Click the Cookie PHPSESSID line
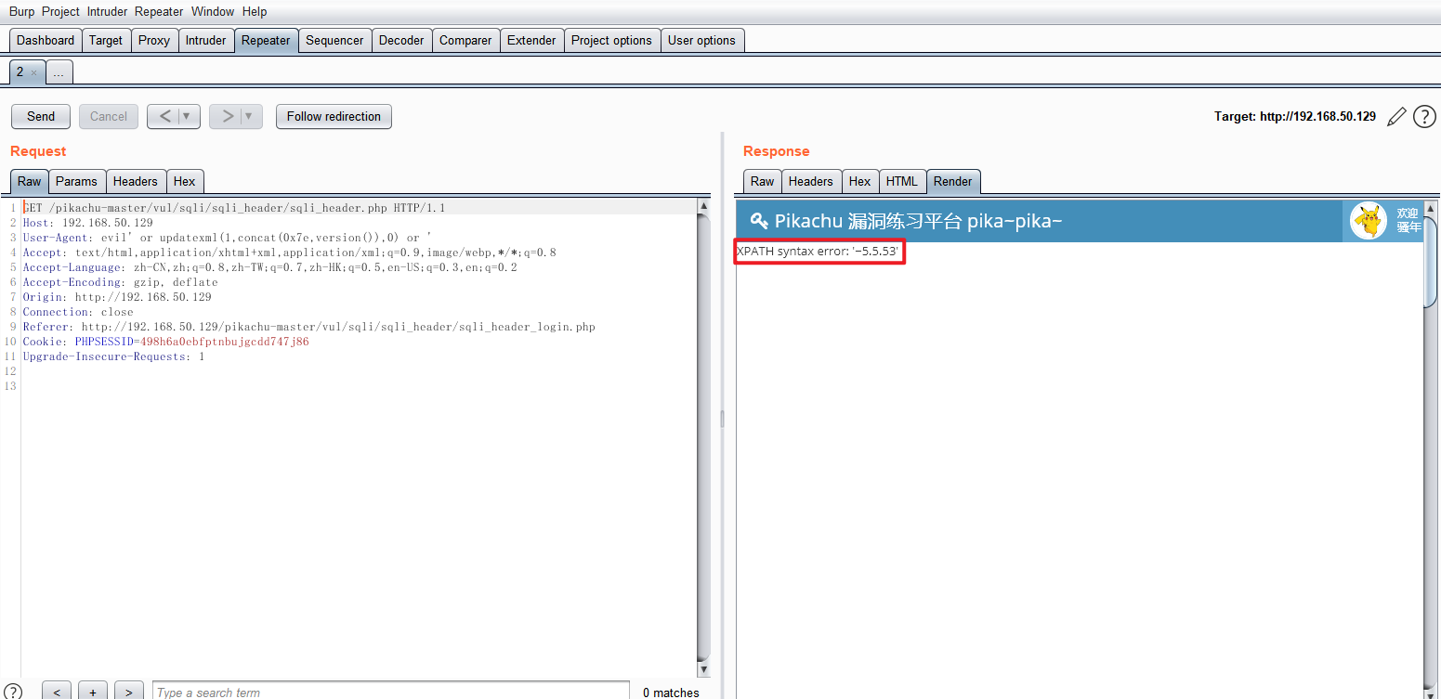1441x699 pixels. [x=166, y=342]
